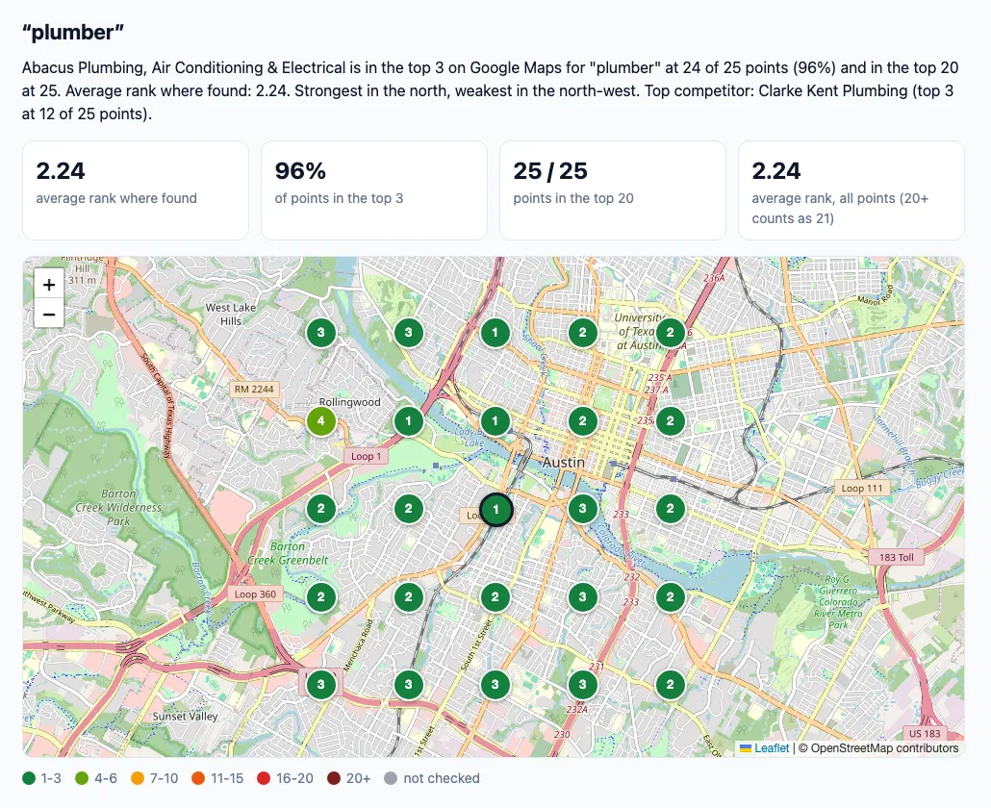Click rank 3 marker beneath West Lake Hills label
991x808 pixels.
point(321,333)
